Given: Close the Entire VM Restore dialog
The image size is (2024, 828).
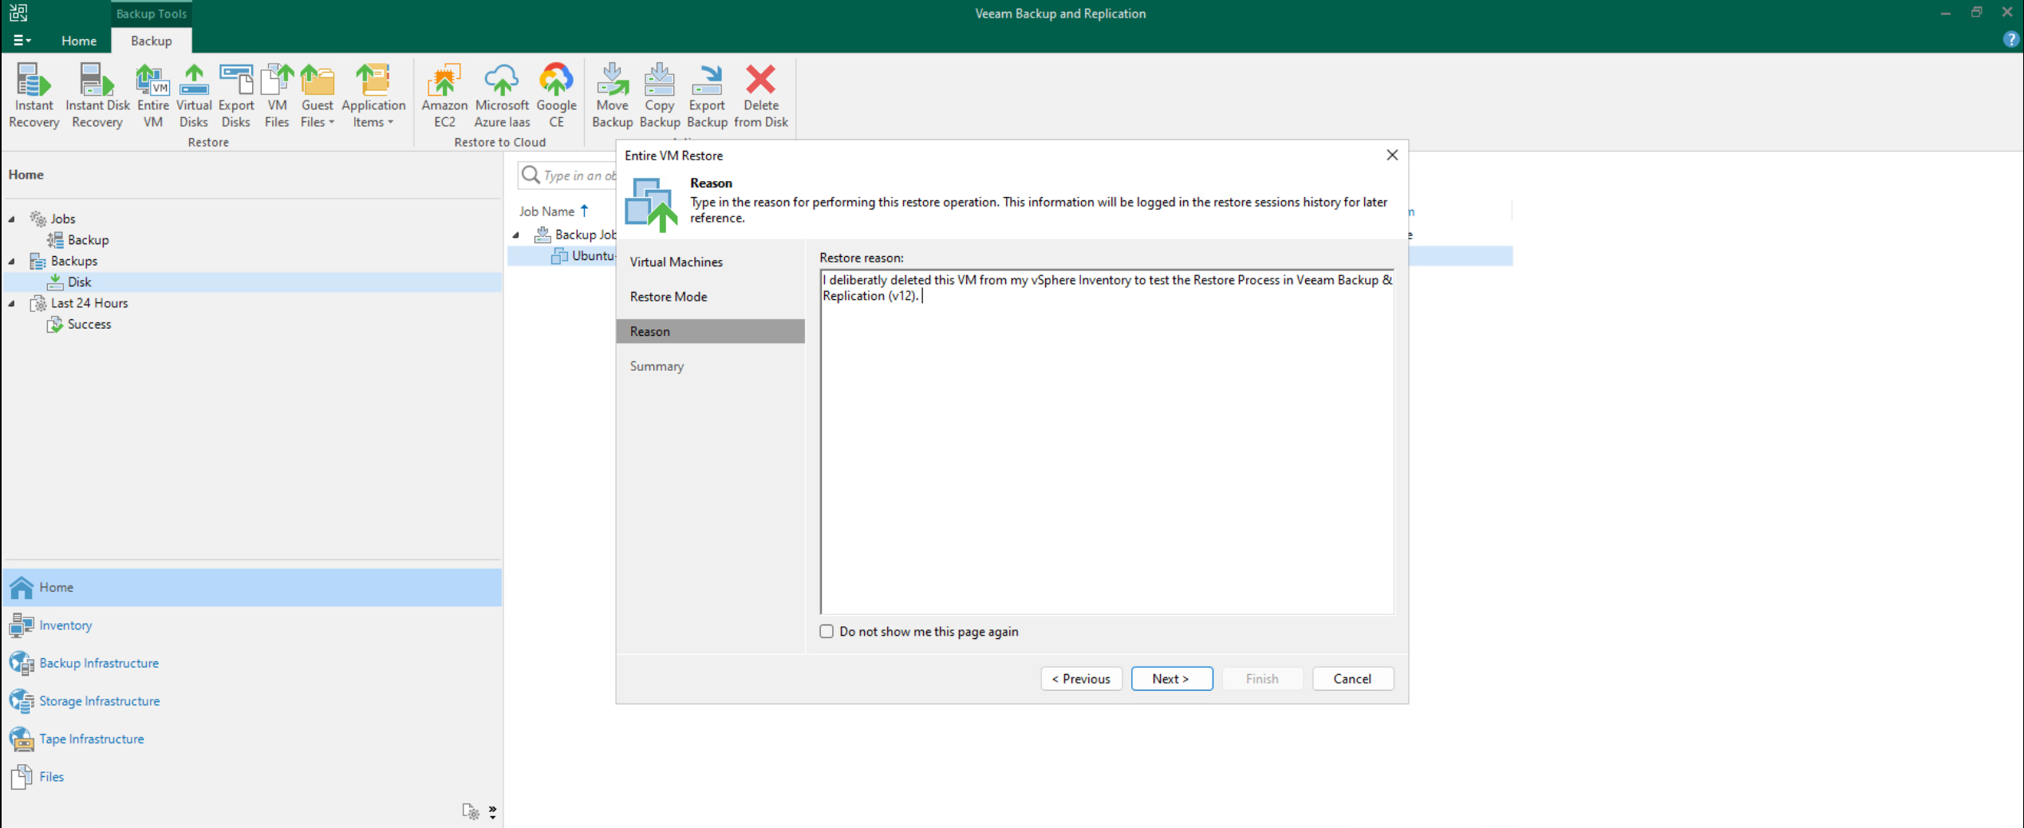Looking at the screenshot, I should (1391, 155).
